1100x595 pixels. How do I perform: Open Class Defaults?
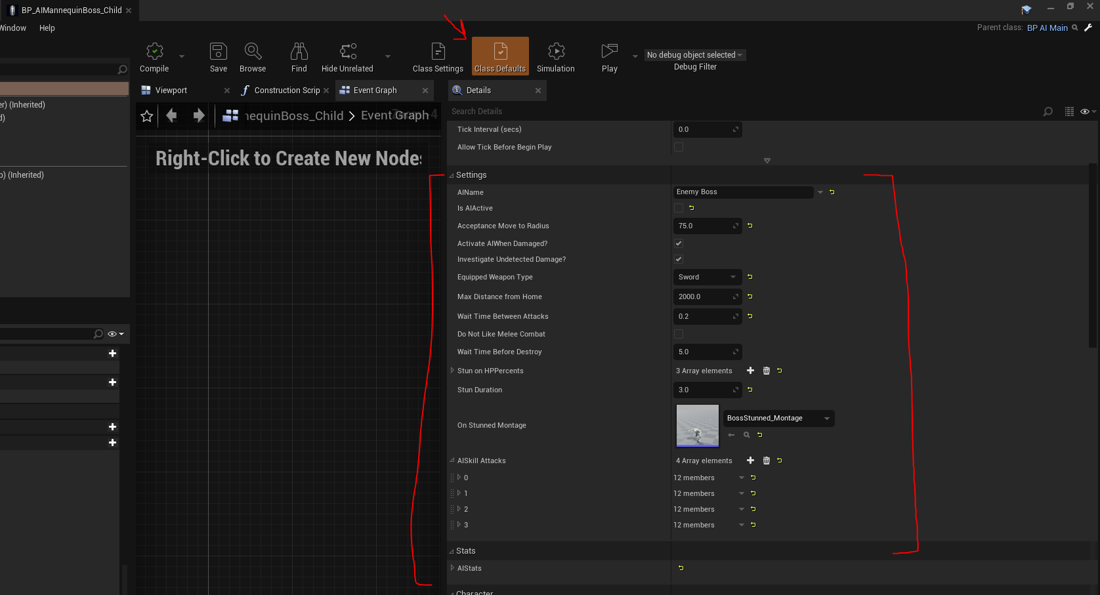point(500,56)
